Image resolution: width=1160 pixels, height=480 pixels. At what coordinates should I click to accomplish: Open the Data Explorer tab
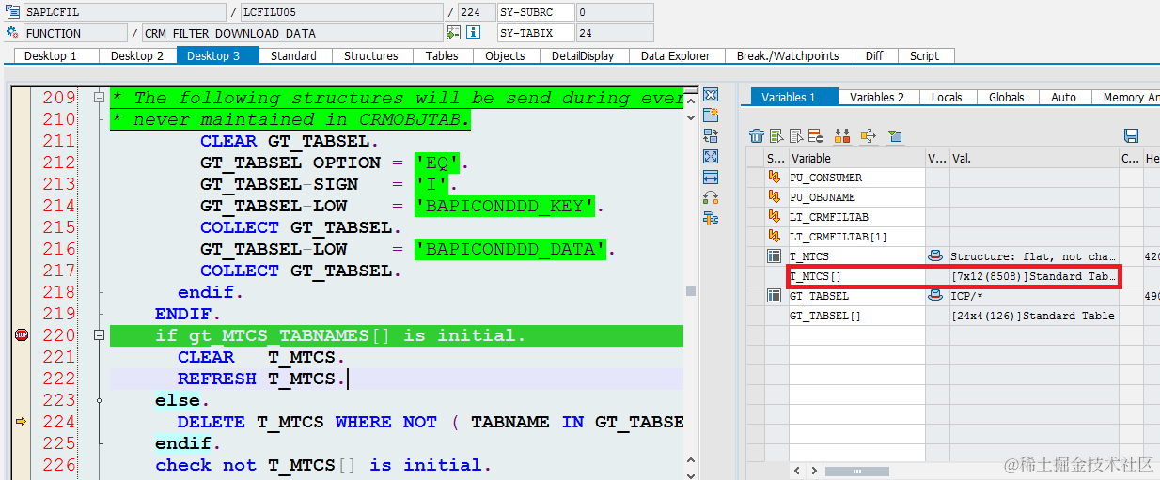(676, 55)
